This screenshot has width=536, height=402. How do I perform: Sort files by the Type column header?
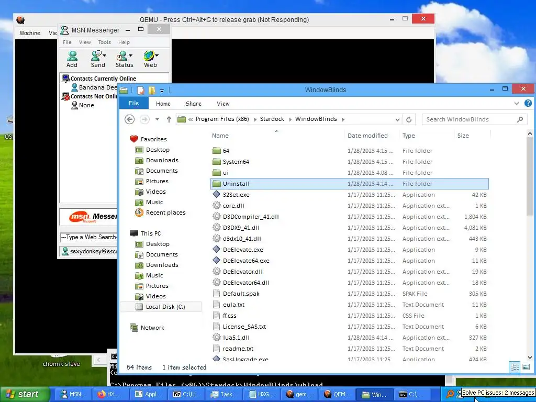pyautogui.click(x=408, y=136)
